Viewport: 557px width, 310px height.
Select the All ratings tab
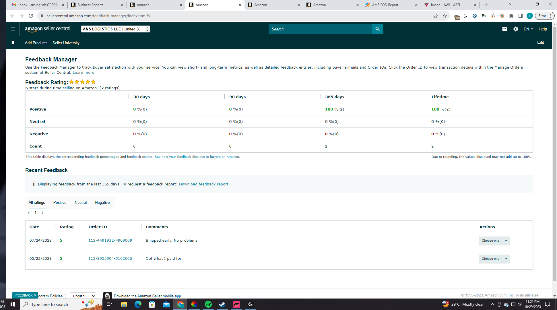pos(37,202)
